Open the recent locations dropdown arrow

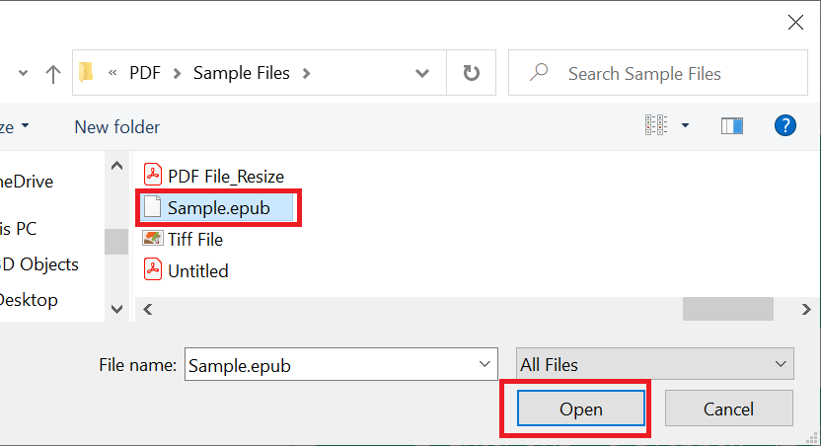coord(23,73)
